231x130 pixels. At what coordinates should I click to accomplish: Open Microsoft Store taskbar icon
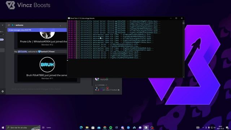93,127
